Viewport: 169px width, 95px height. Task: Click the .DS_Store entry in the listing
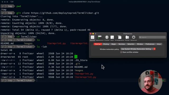click(x=81, y=60)
